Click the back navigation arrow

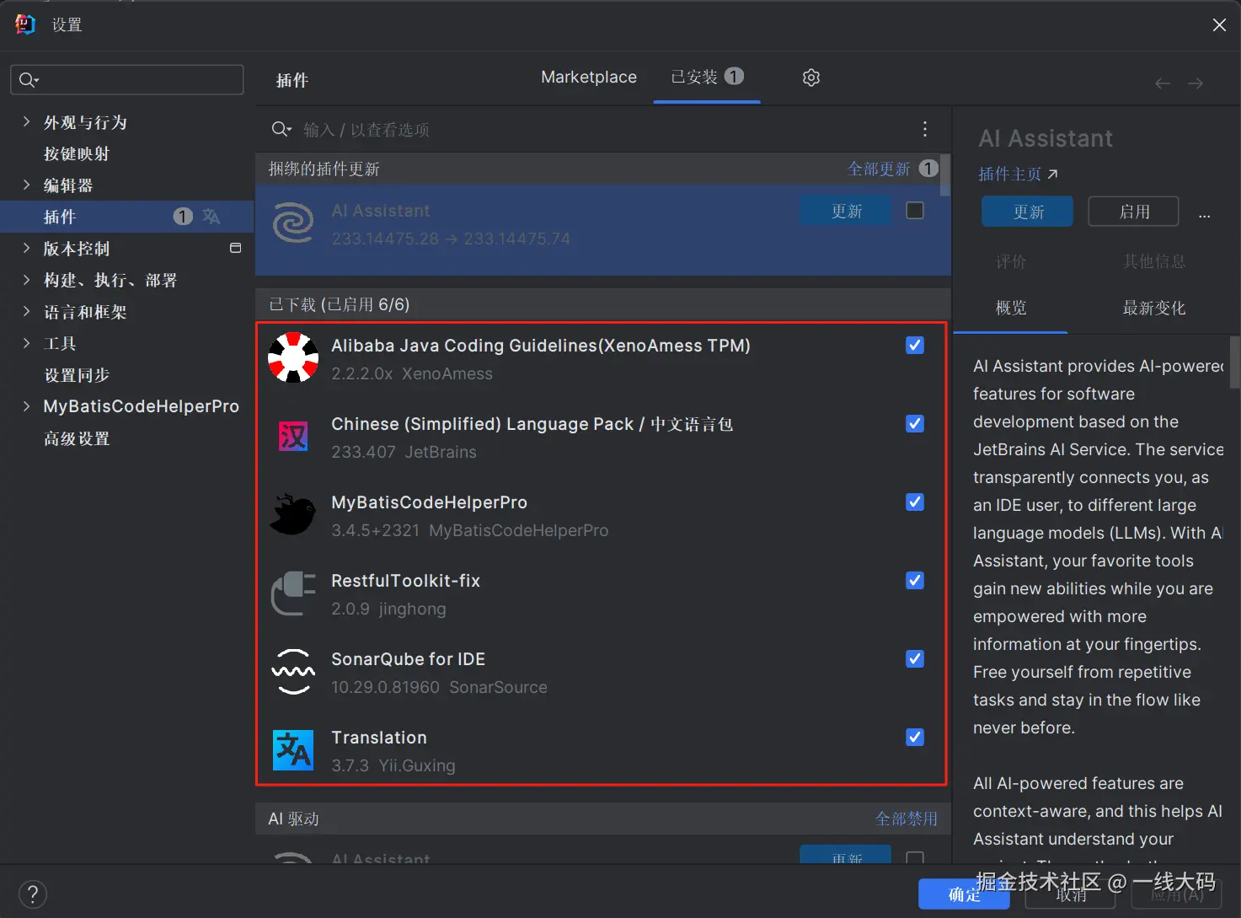1163,83
